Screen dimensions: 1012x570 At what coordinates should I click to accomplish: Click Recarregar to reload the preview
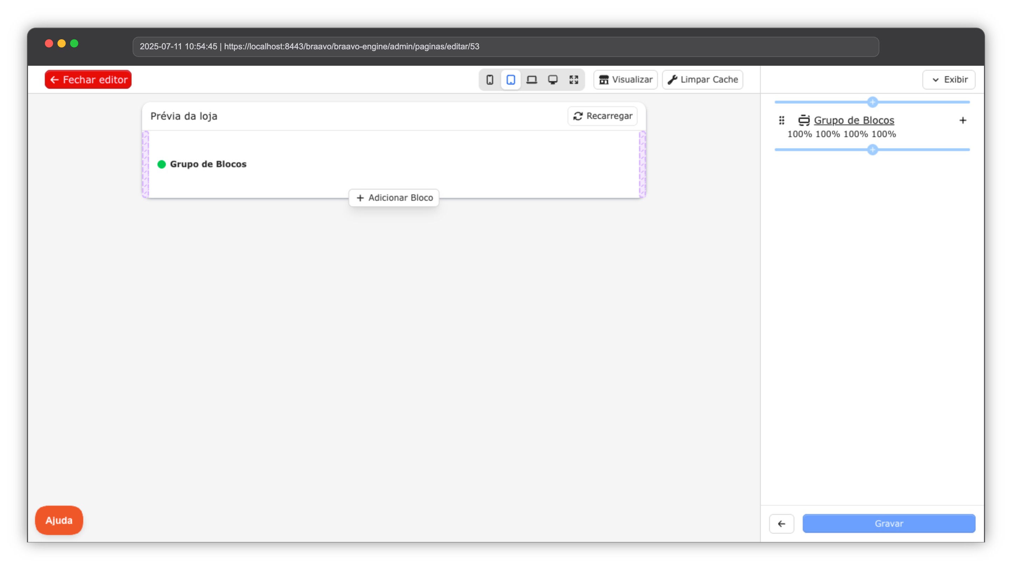[x=602, y=116]
